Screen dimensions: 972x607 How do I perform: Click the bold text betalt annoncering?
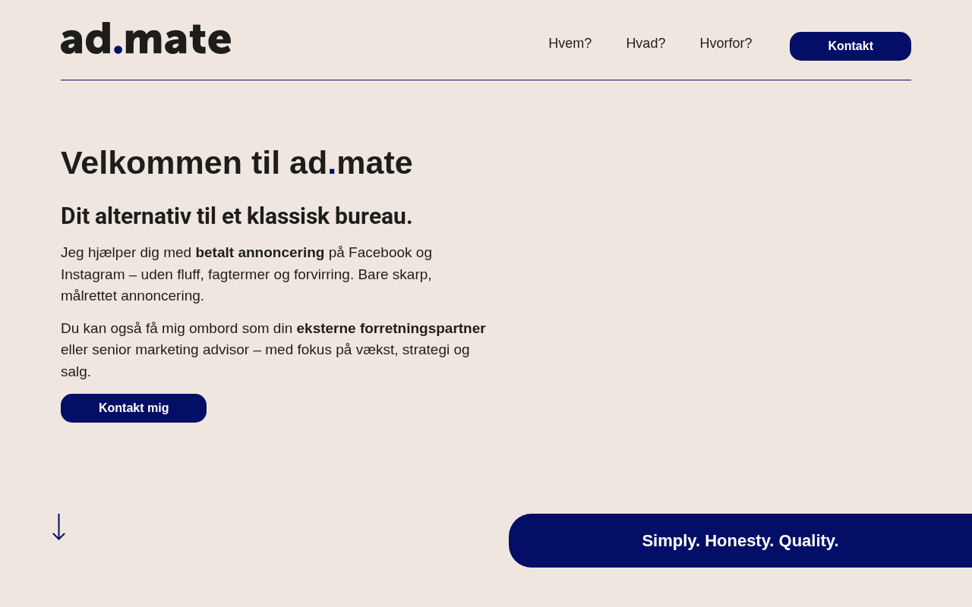click(x=260, y=253)
